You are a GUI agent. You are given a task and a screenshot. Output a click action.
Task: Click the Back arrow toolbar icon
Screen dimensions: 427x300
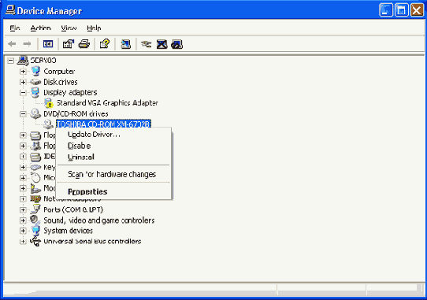click(x=12, y=44)
